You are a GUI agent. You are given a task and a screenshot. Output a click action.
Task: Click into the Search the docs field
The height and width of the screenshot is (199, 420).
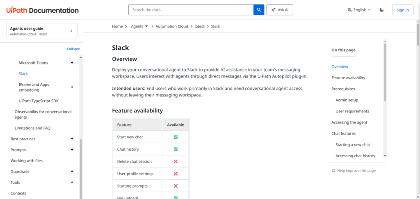click(x=191, y=10)
